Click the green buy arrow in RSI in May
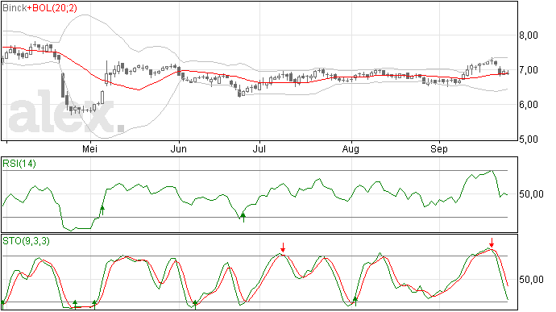The image size is (556, 312). pos(102,210)
